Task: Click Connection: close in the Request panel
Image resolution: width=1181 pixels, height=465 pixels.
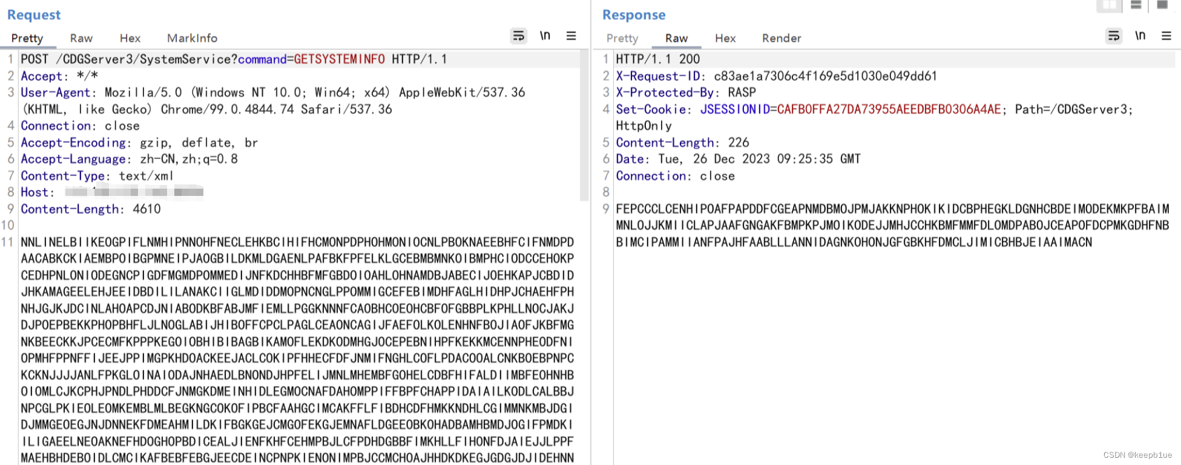Action: pos(81,126)
